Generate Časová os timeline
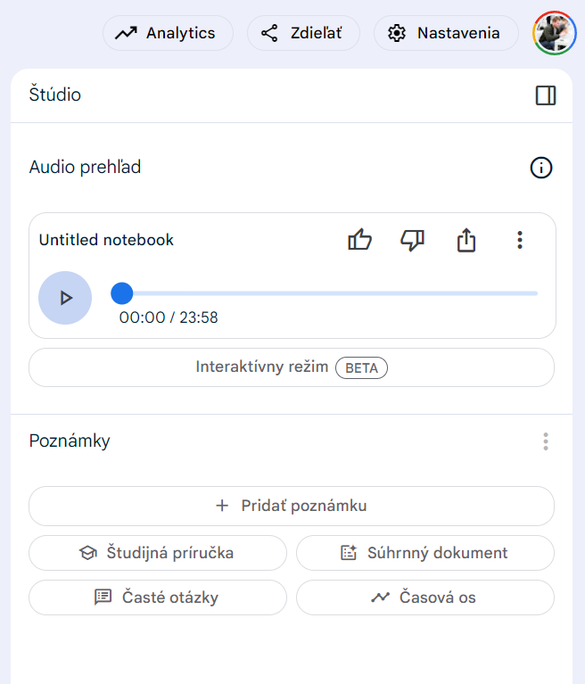The image size is (585, 684). (x=425, y=597)
